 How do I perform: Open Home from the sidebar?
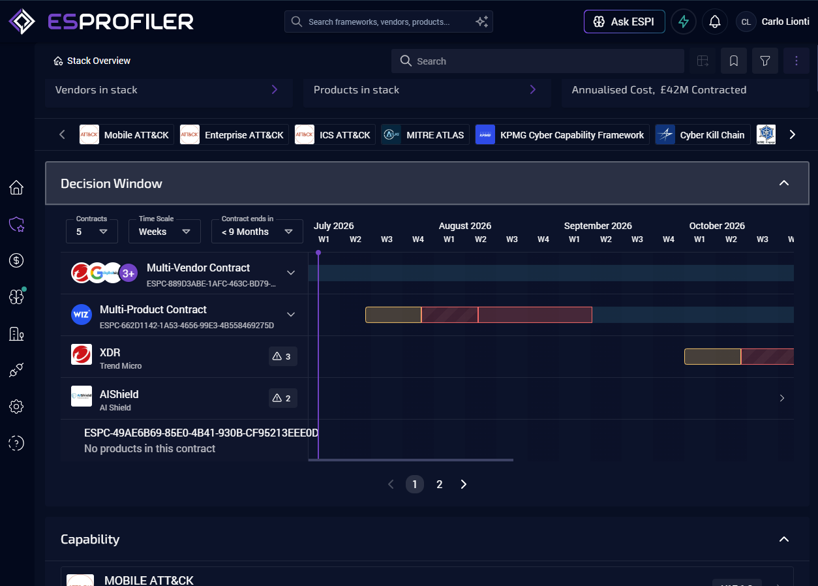[16, 188]
